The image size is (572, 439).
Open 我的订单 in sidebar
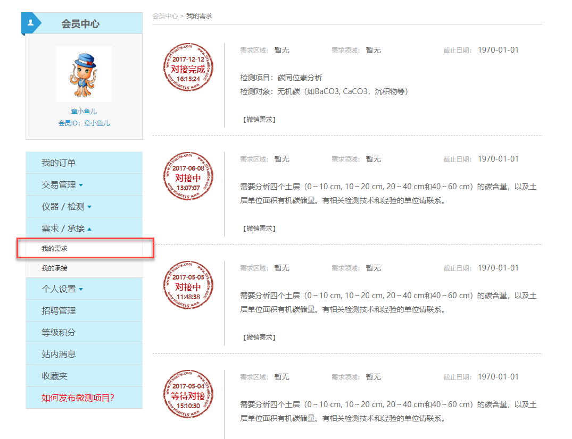59,163
